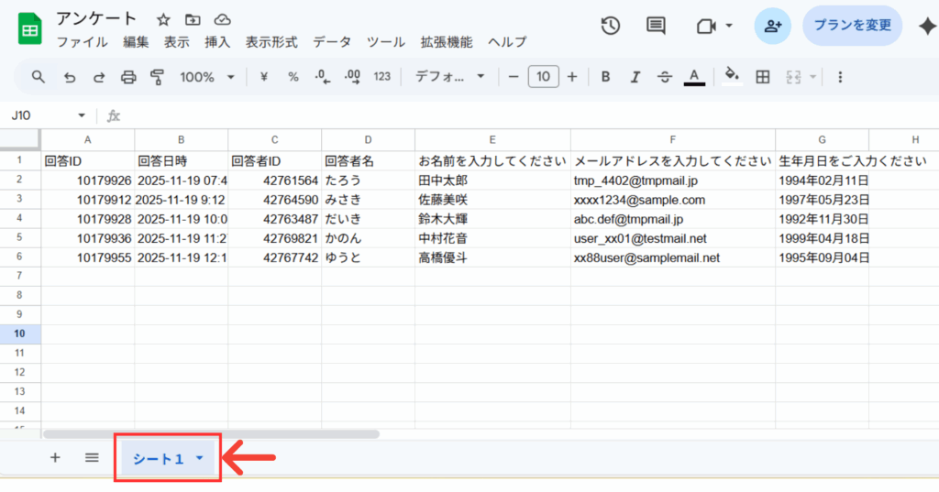Open version history clock icon

(611, 26)
